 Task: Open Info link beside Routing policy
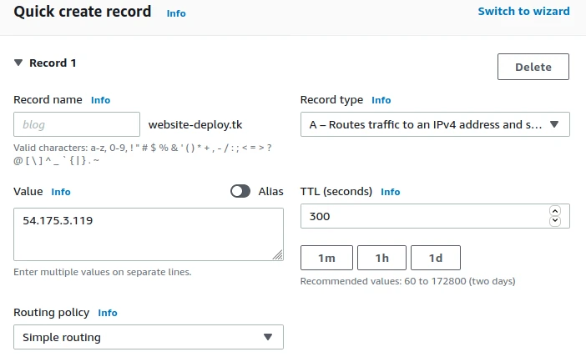tap(108, 313)
